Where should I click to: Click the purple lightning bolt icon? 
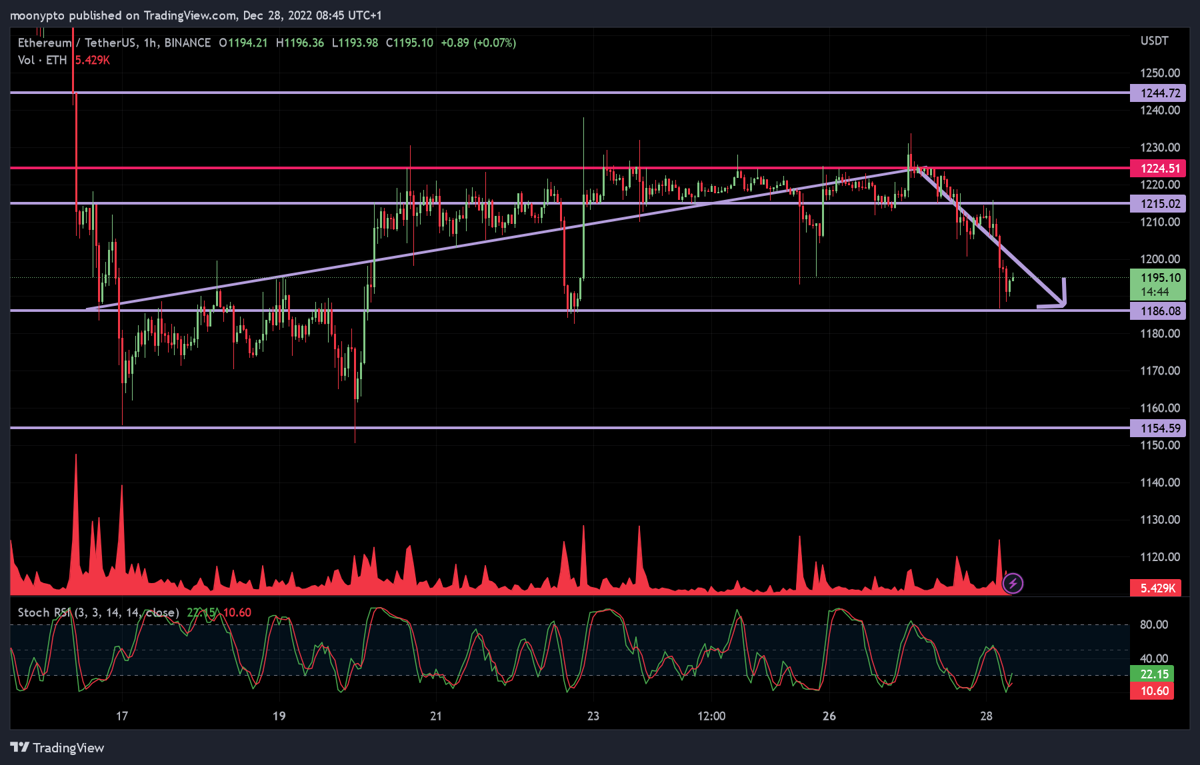pos(1013,584)
